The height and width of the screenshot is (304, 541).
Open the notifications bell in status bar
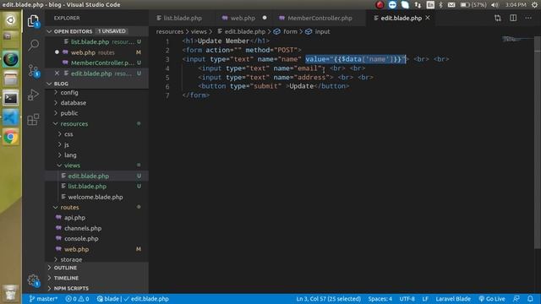point(530,299)
